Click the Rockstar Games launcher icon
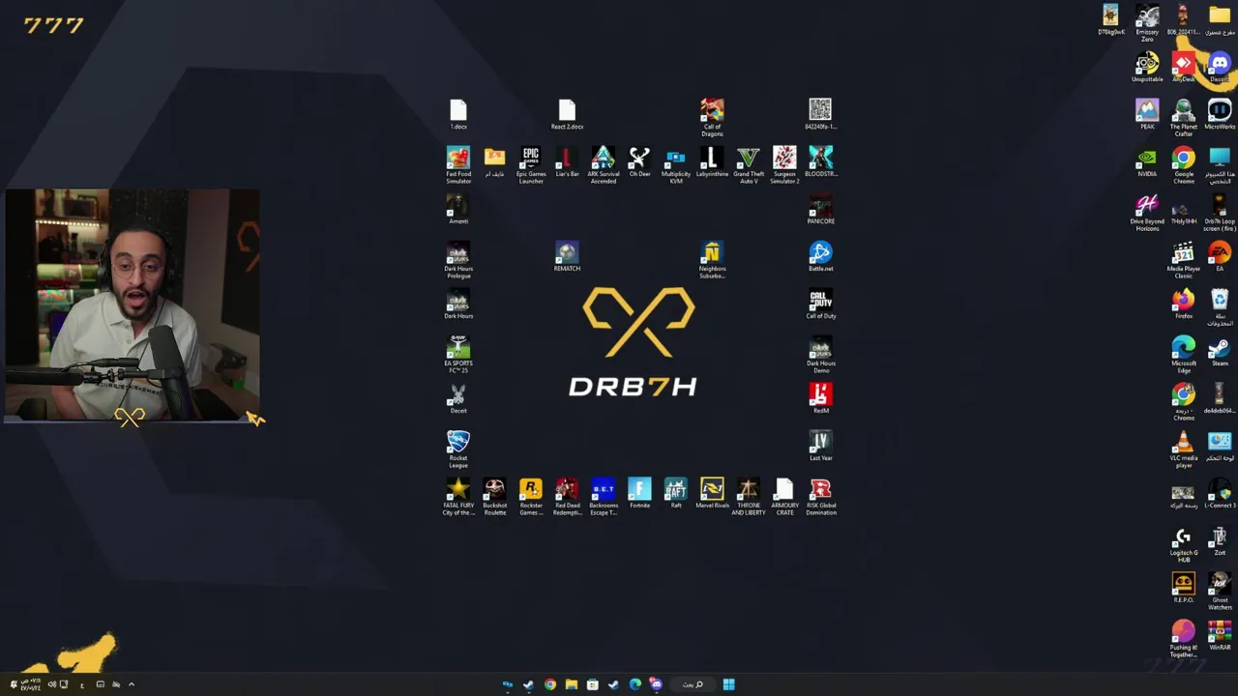This screenshot has width=1238, height=696. tap(531, 497)
